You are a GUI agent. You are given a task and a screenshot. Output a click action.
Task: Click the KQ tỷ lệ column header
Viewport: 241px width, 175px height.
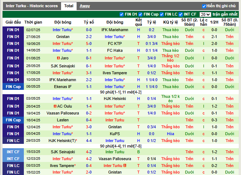tap(171, 22)
